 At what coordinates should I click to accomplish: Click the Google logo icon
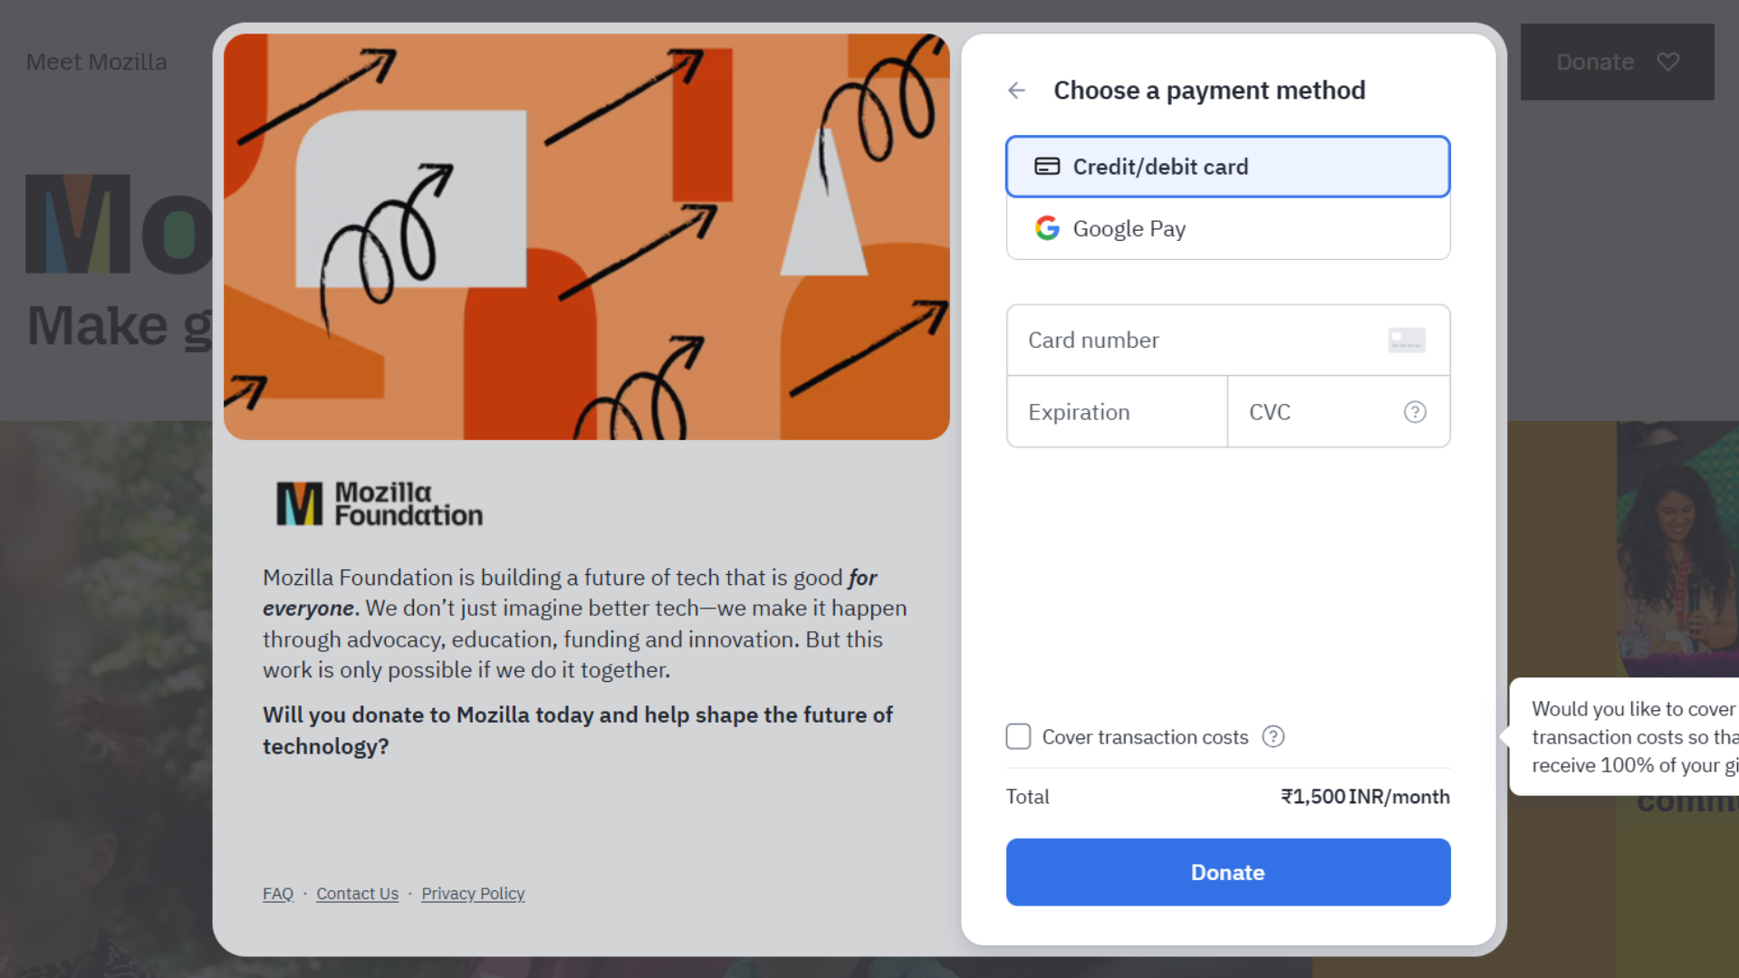click(1047, 228)
